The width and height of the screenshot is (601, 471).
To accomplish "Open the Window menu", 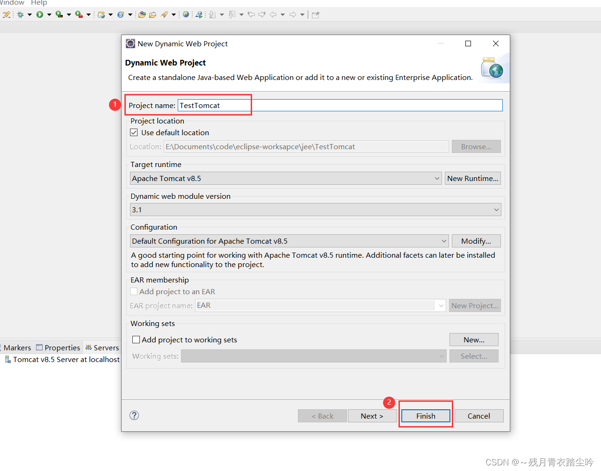I will (11, 3).
